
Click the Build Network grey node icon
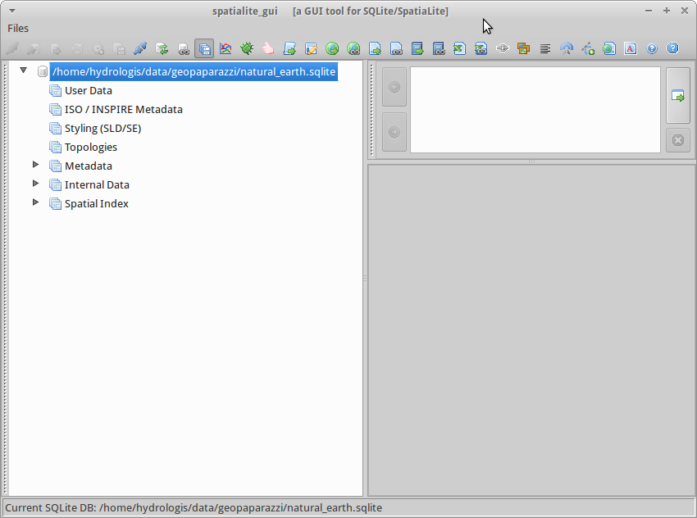tap(503, 48)
